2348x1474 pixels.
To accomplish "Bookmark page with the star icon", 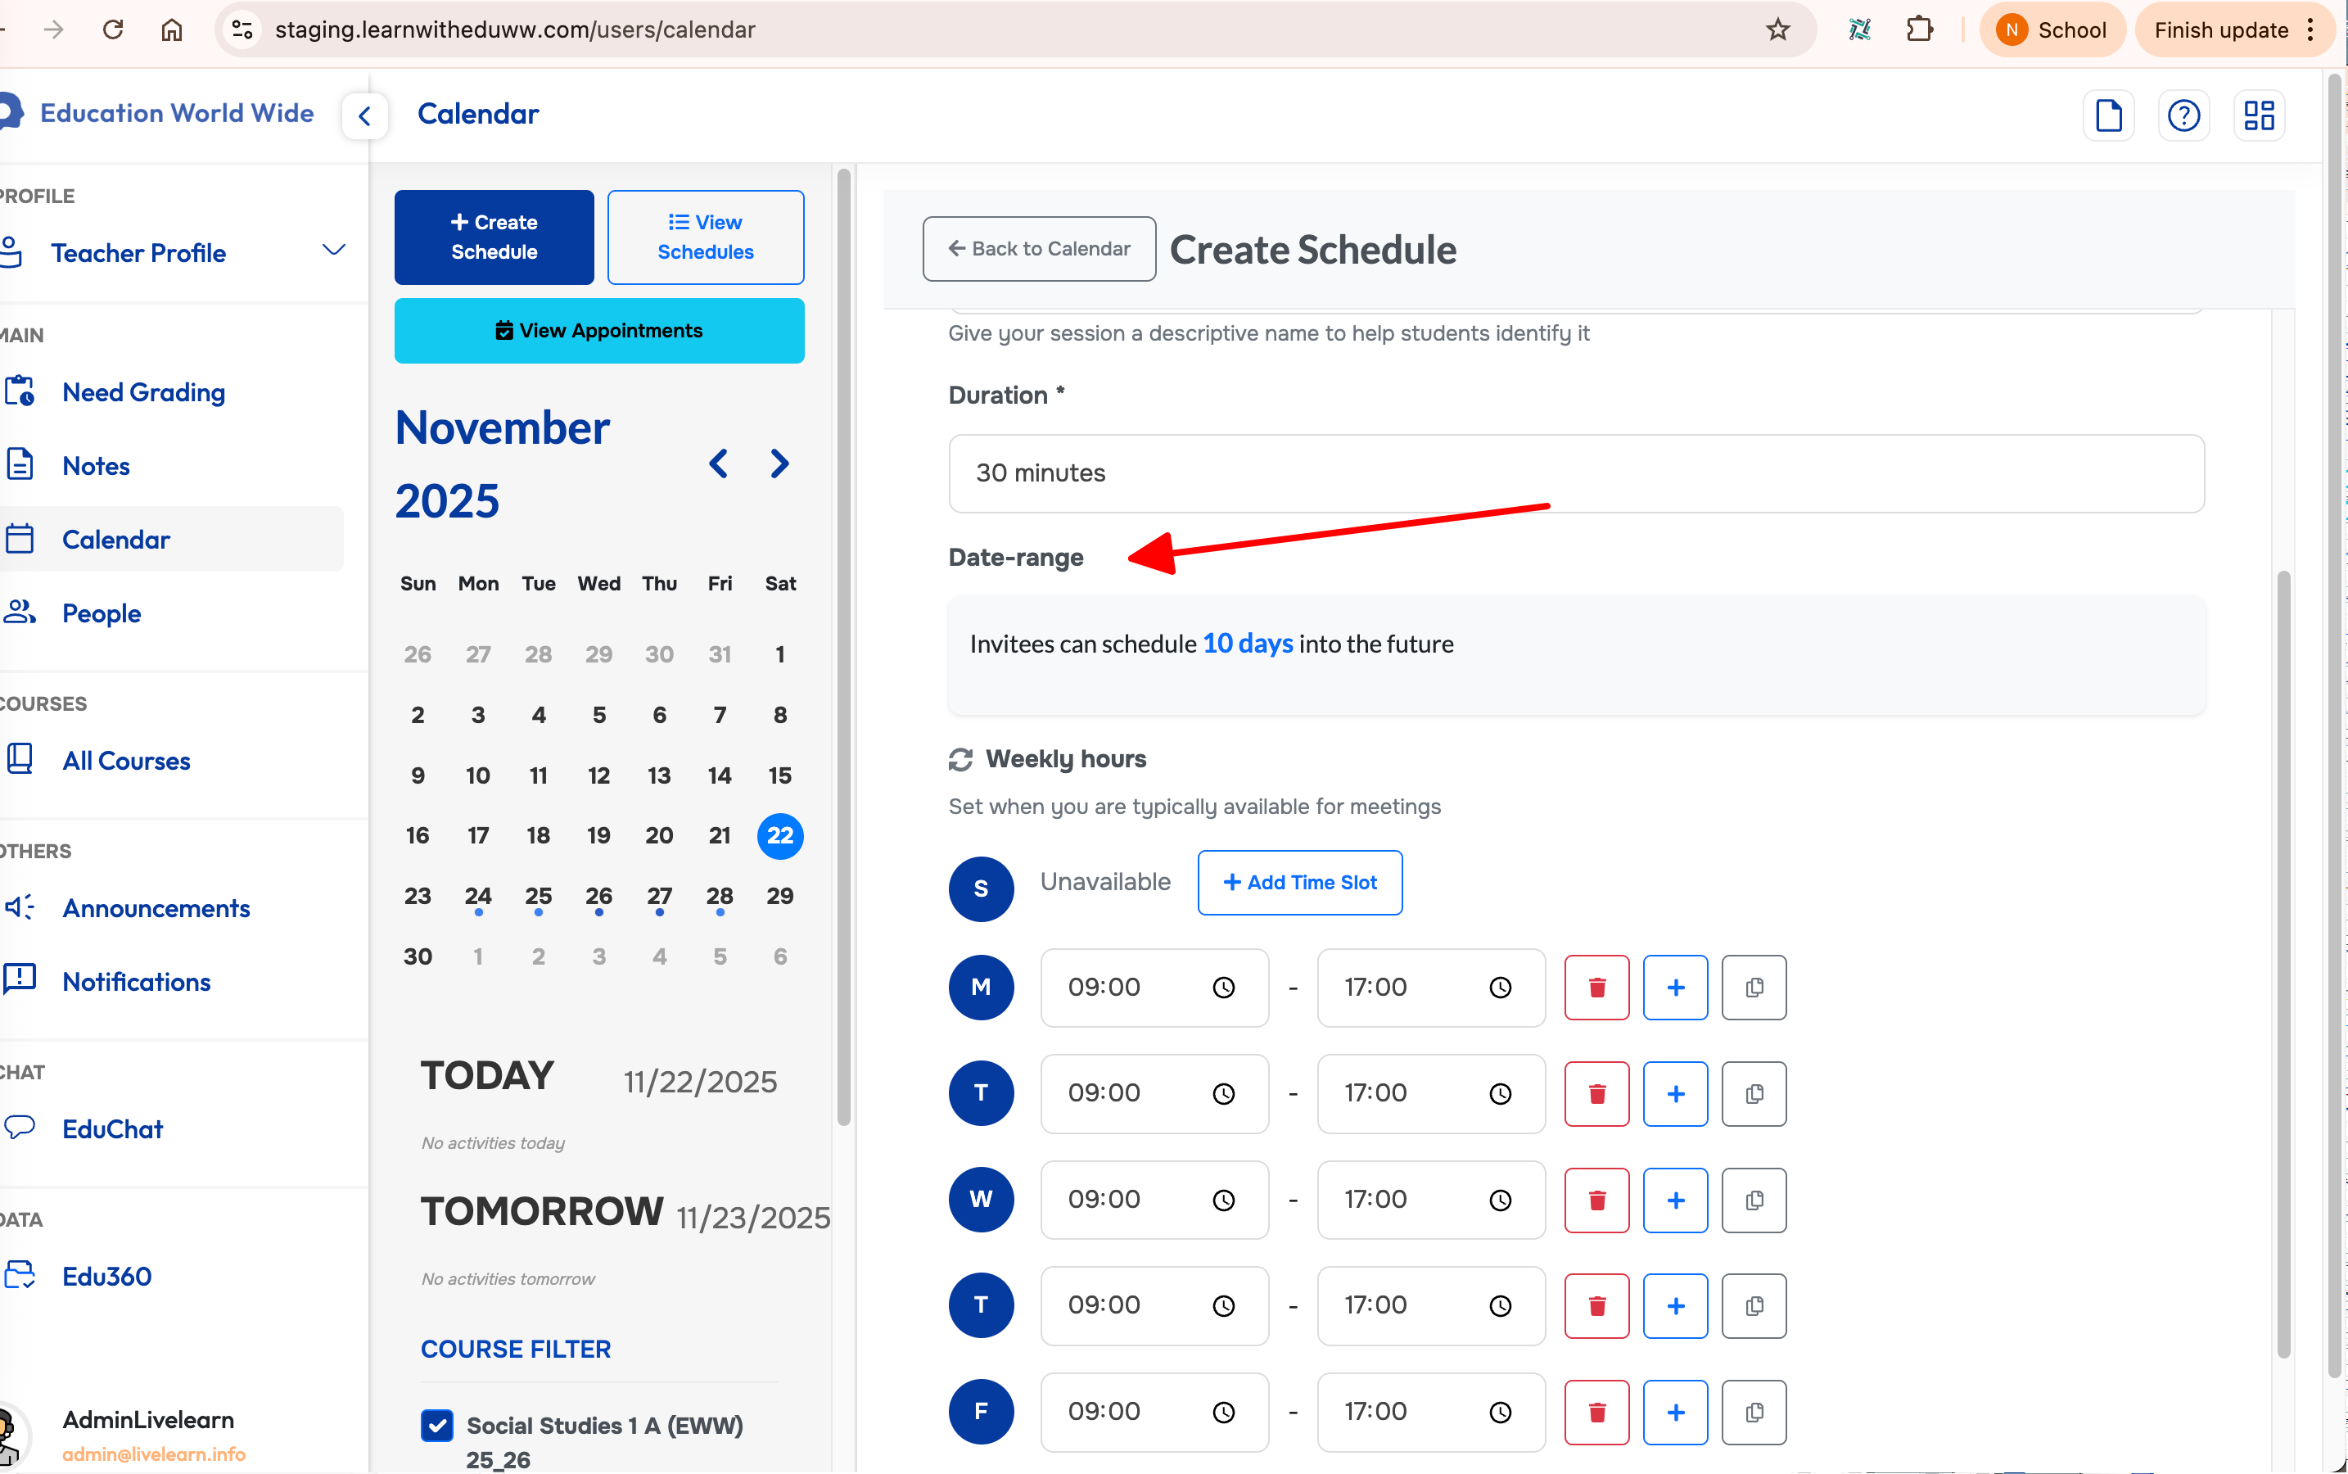I will coord(1777,29).
